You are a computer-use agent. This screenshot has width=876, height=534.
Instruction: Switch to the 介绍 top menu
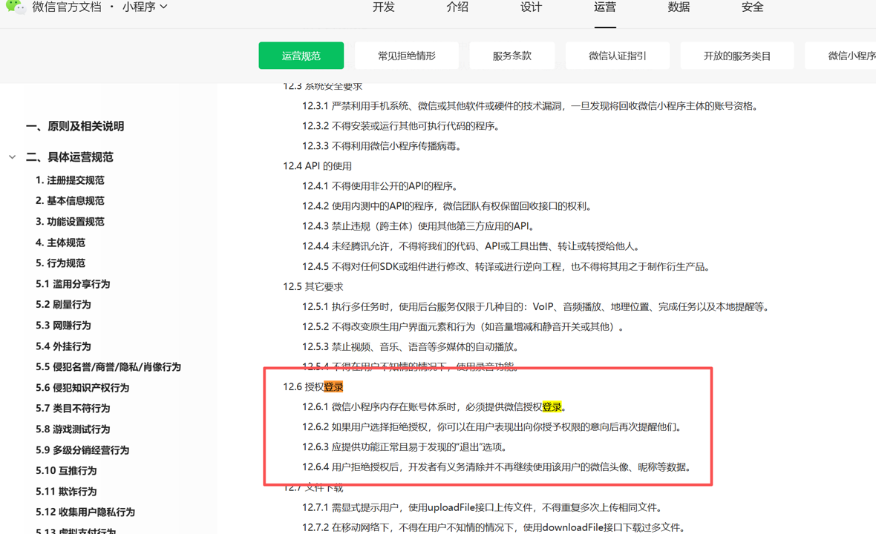pyautogui.click(x=457, y=7)
